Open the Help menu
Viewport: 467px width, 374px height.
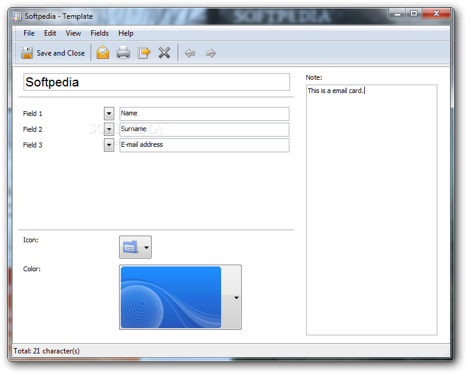point(126,33)
